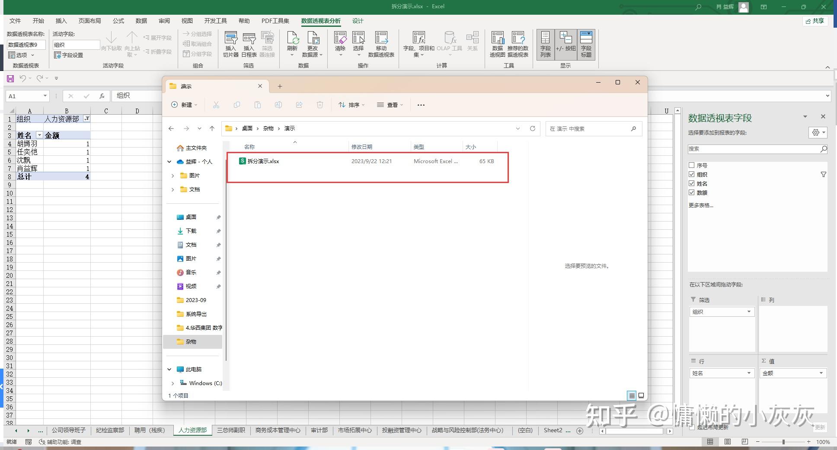
Task: Switch to the 设计 ribbon tab
Action: [357, 21]
